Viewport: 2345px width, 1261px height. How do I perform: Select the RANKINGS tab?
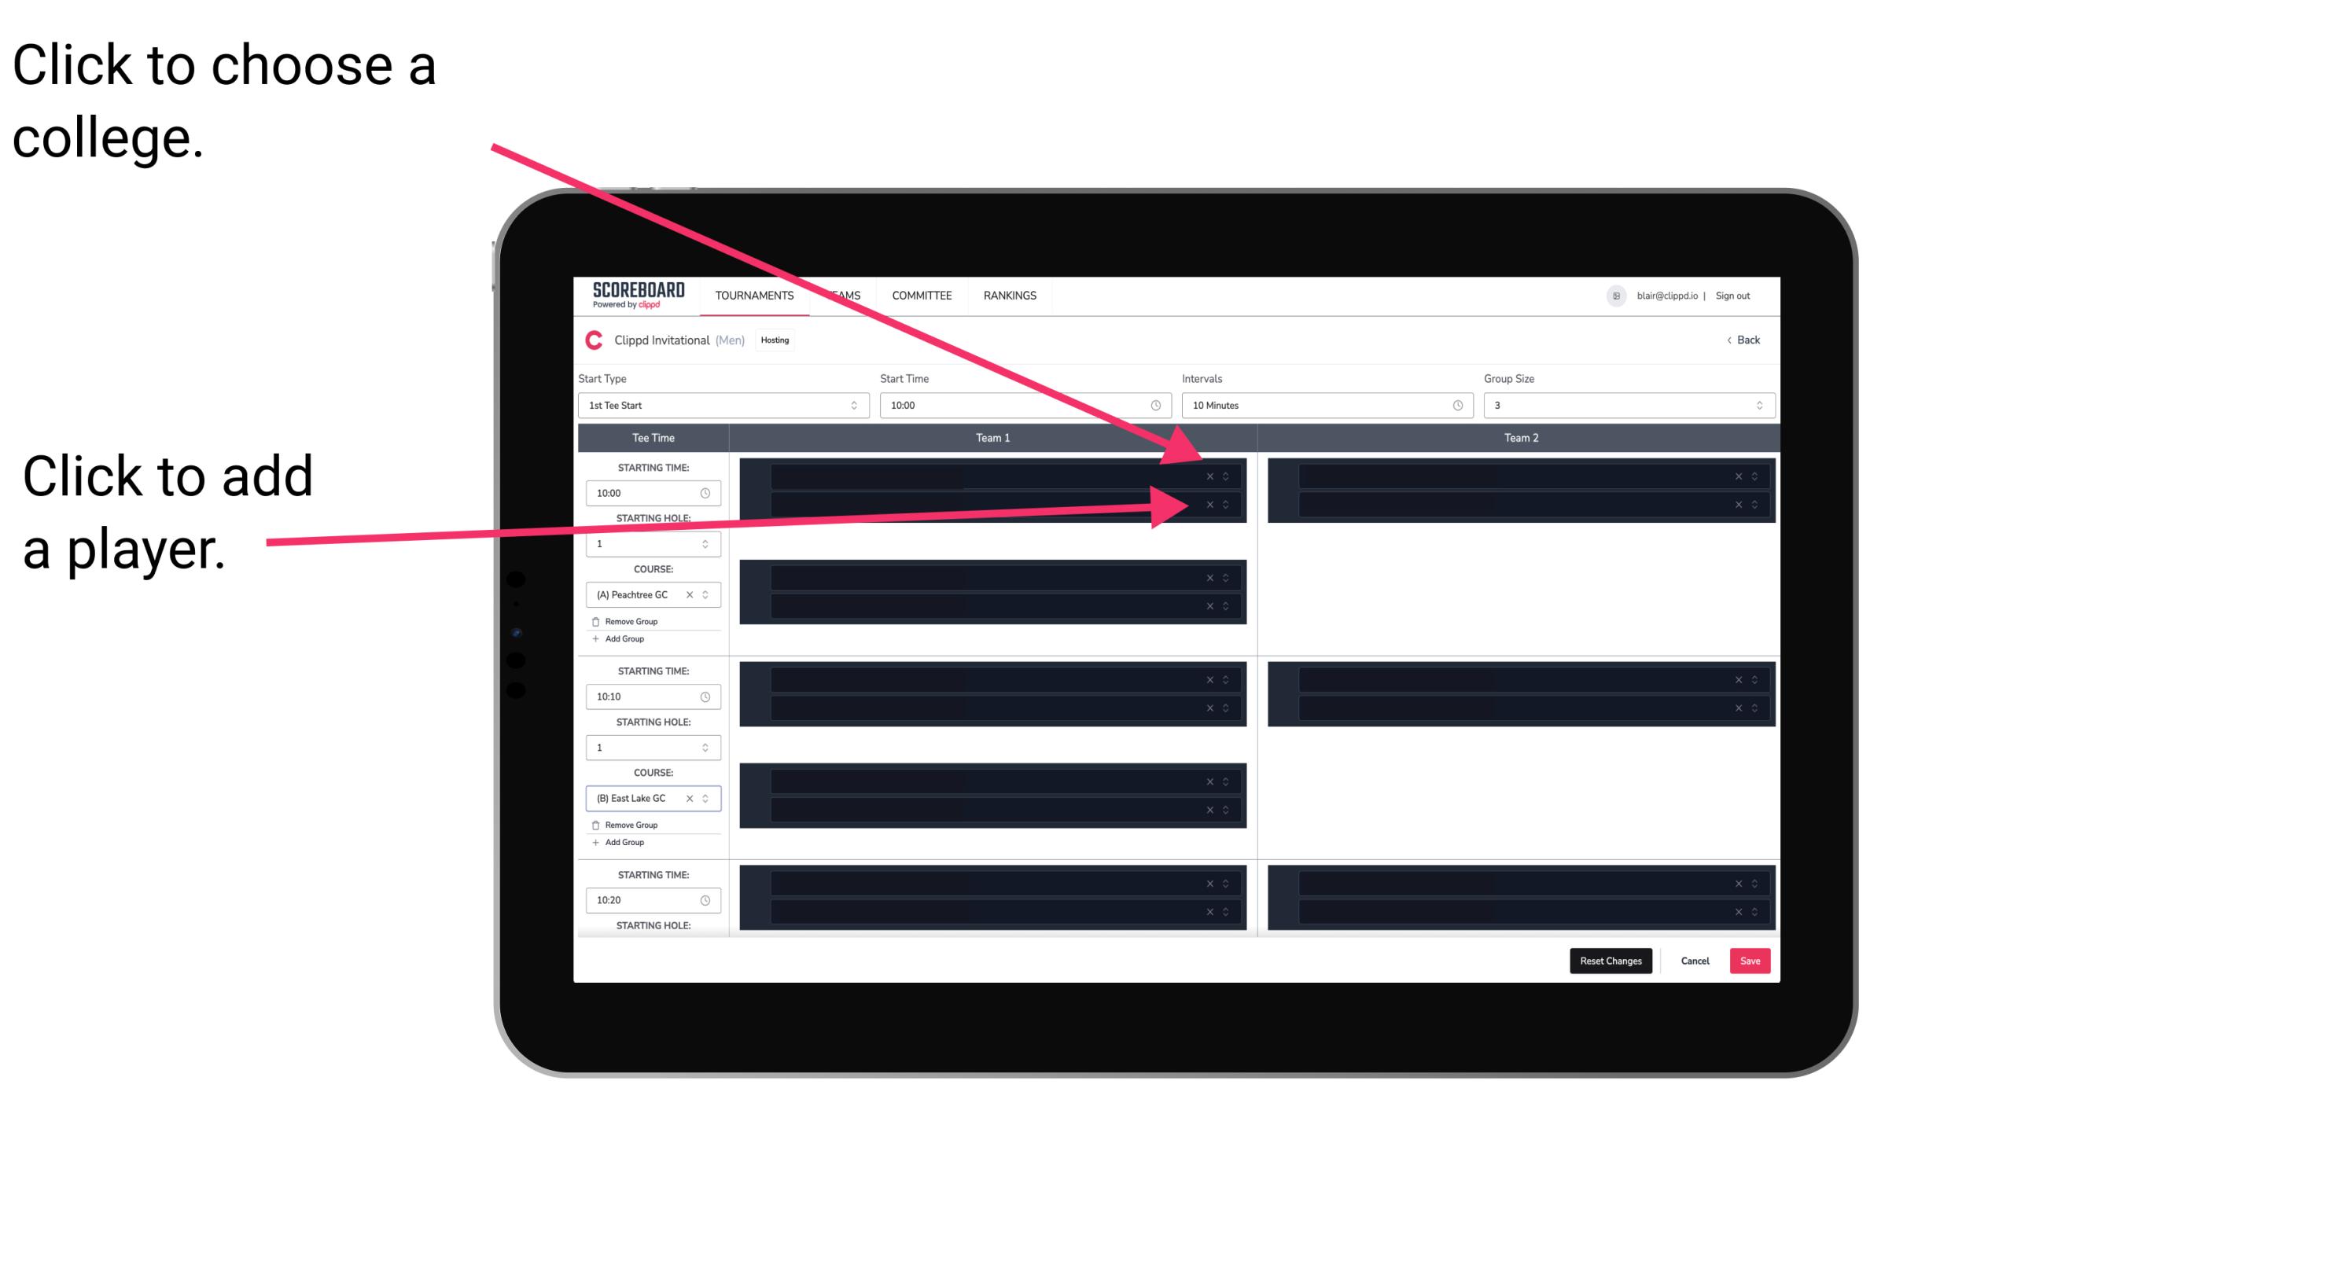1010,295
